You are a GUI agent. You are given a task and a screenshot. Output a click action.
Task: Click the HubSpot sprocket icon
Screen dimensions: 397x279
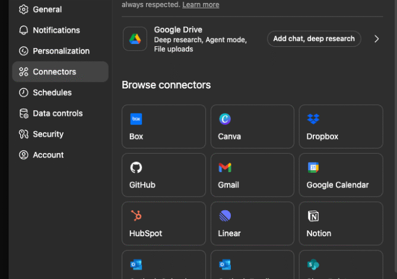point(136,215)
